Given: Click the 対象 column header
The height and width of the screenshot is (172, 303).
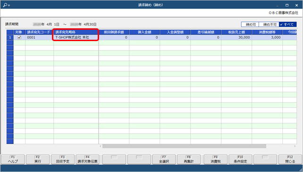Looking at the screenshot, I should (x=19, y=32).
